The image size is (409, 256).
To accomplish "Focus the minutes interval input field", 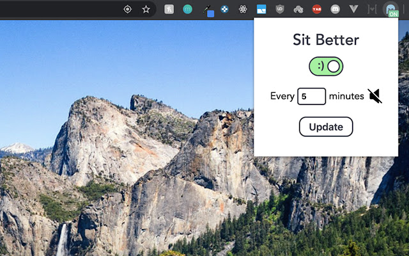I will 312,97.
